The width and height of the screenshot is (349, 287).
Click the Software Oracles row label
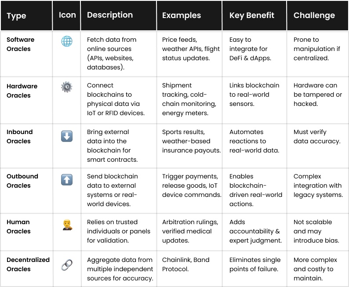tap(21, 44)
